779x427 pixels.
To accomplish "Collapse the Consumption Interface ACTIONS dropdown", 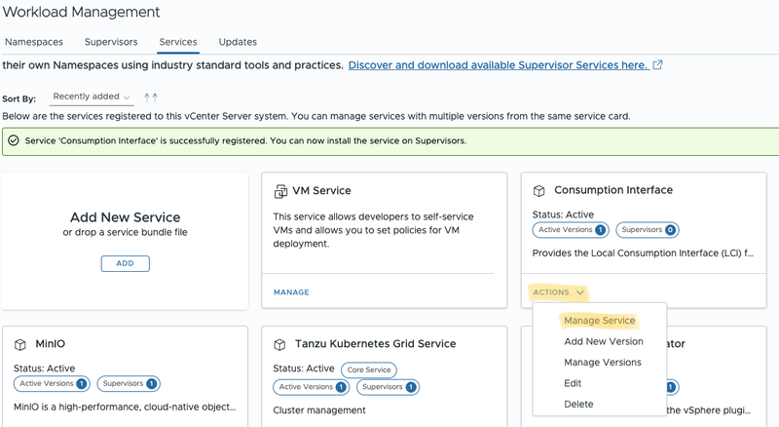I will pyautogui.click(x=559, y=291).
